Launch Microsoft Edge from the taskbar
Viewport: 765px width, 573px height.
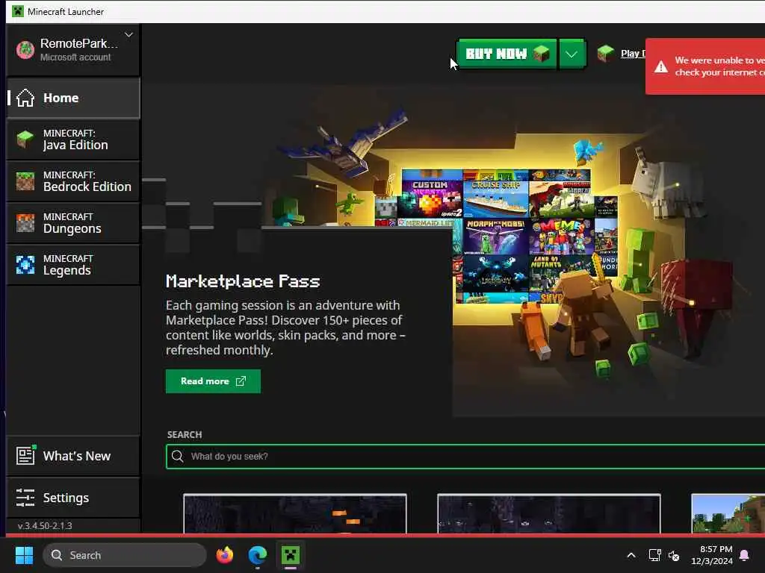click(x=258, y=555)
